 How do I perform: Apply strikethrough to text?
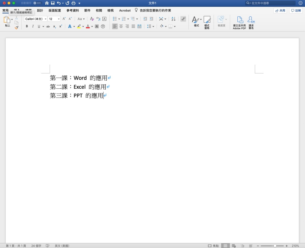pos(48,26)
